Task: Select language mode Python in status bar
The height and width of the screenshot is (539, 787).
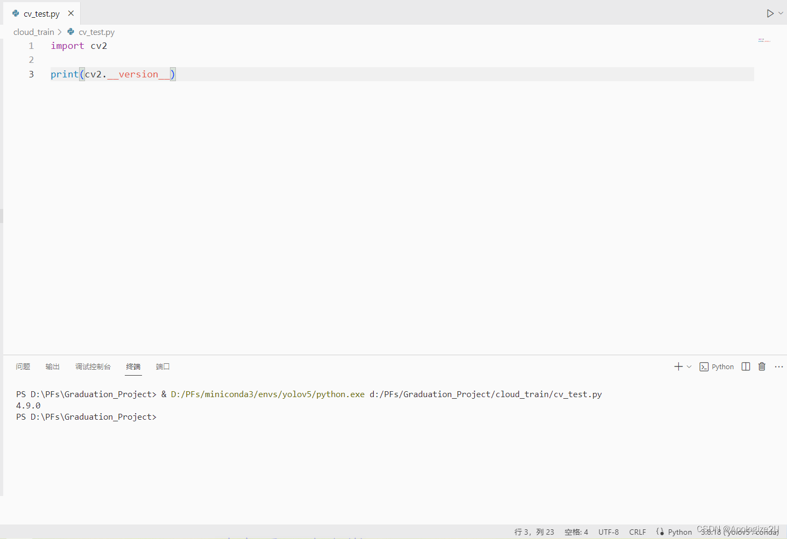Action: point(680,532)
